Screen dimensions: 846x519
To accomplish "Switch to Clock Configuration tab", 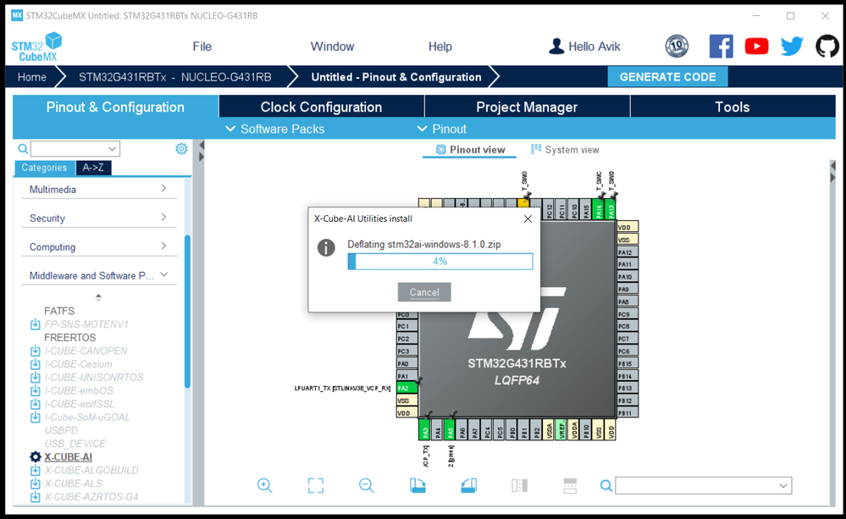I will click(x=322, y=107).
